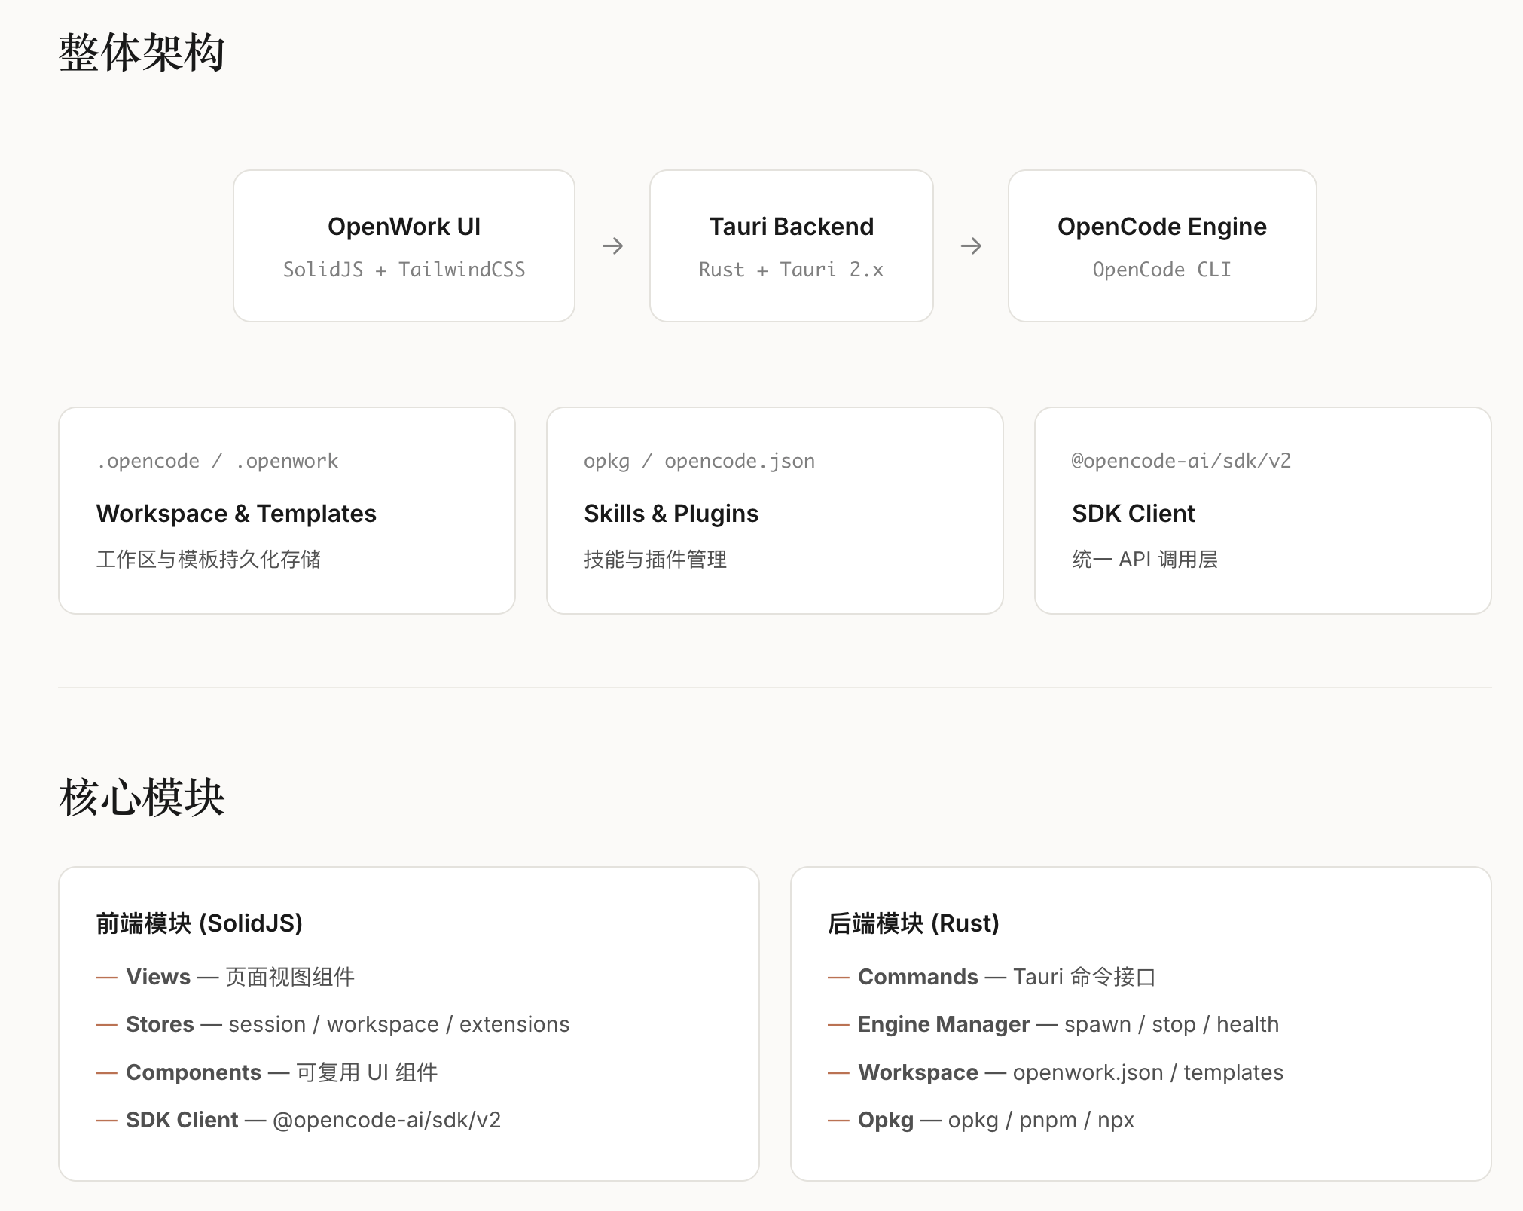1523x1211 pixels.
Task: Click the Workspace & Templates card title
Action: [x=236, y=514]
